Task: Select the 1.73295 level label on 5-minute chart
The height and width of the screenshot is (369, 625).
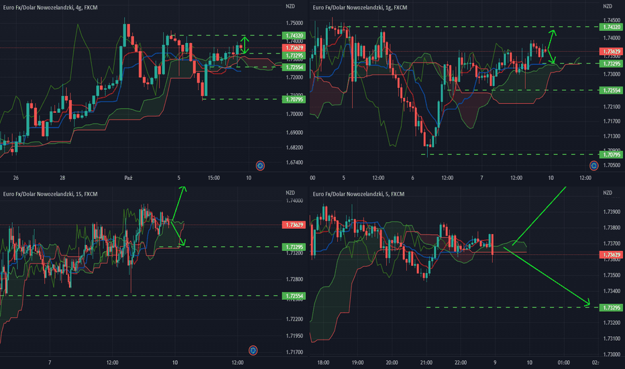Action: 611,307
